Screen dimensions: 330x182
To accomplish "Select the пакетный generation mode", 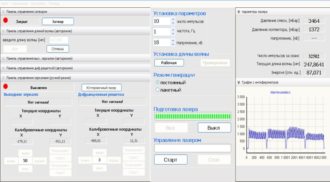I will coord(158,90).
